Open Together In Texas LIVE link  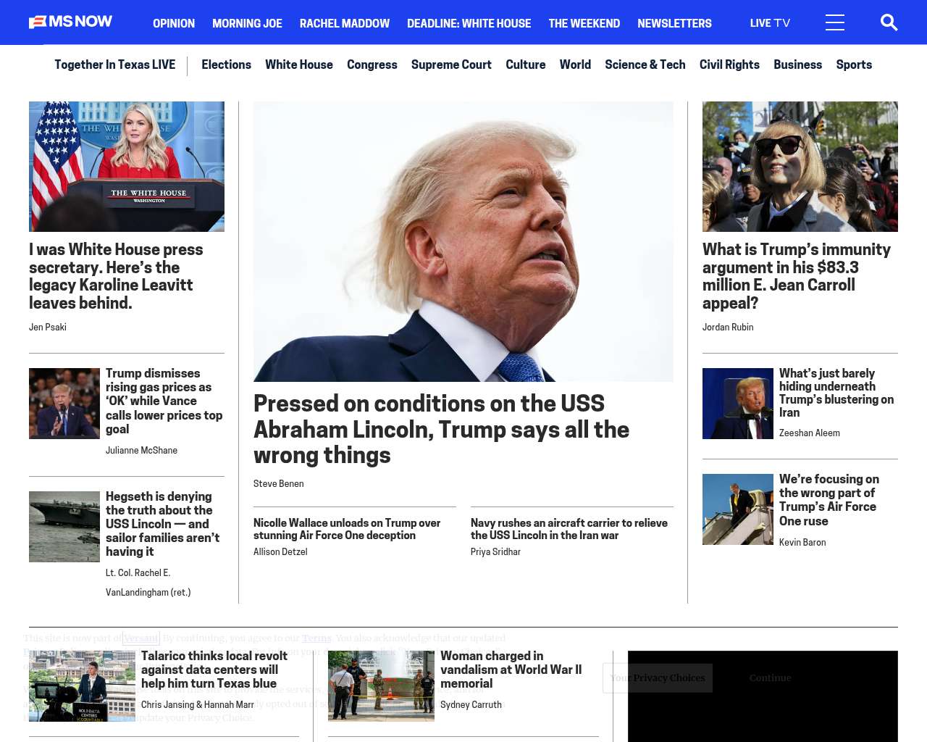coord(115,64)
